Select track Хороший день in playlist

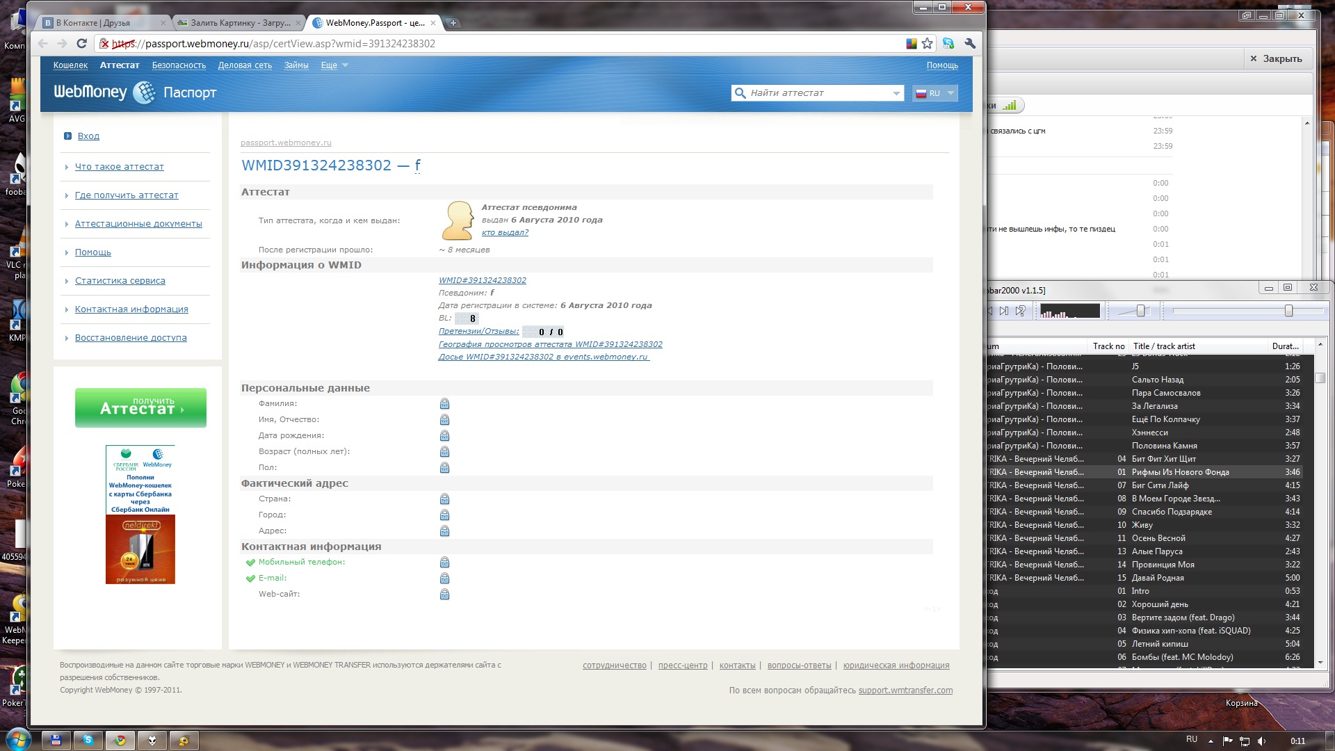[1160, 604]
